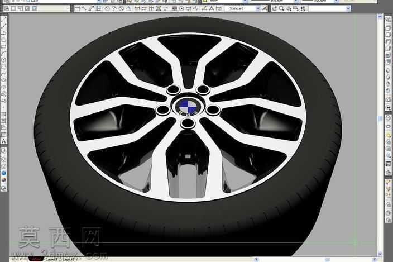Select the Multiline Text A tool
The image size is (393, 262).
click(4, 141)
